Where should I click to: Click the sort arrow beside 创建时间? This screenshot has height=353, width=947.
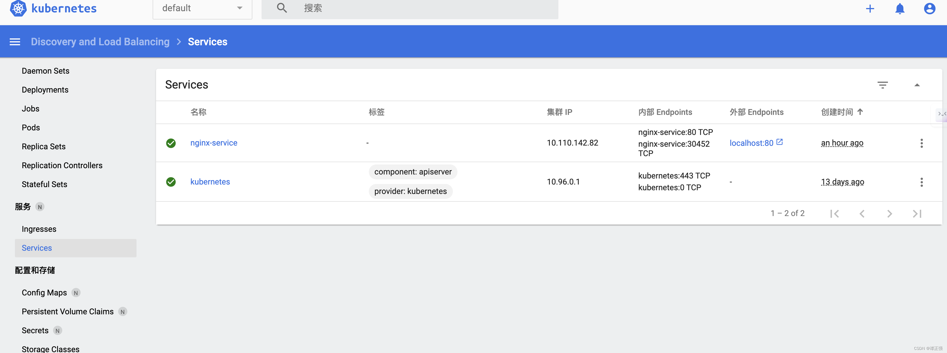(860, 112)
